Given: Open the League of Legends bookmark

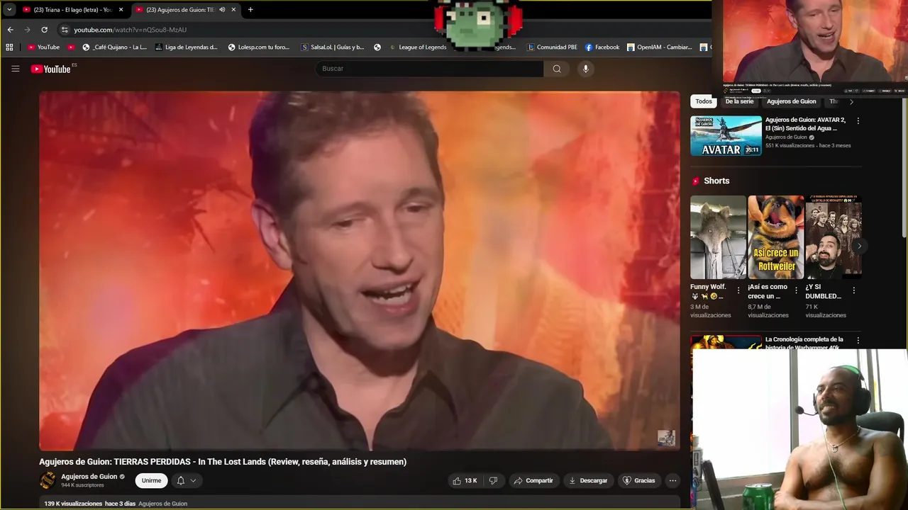Looking at the screenshot, I should pyautogui.click(x=418, y=47).
